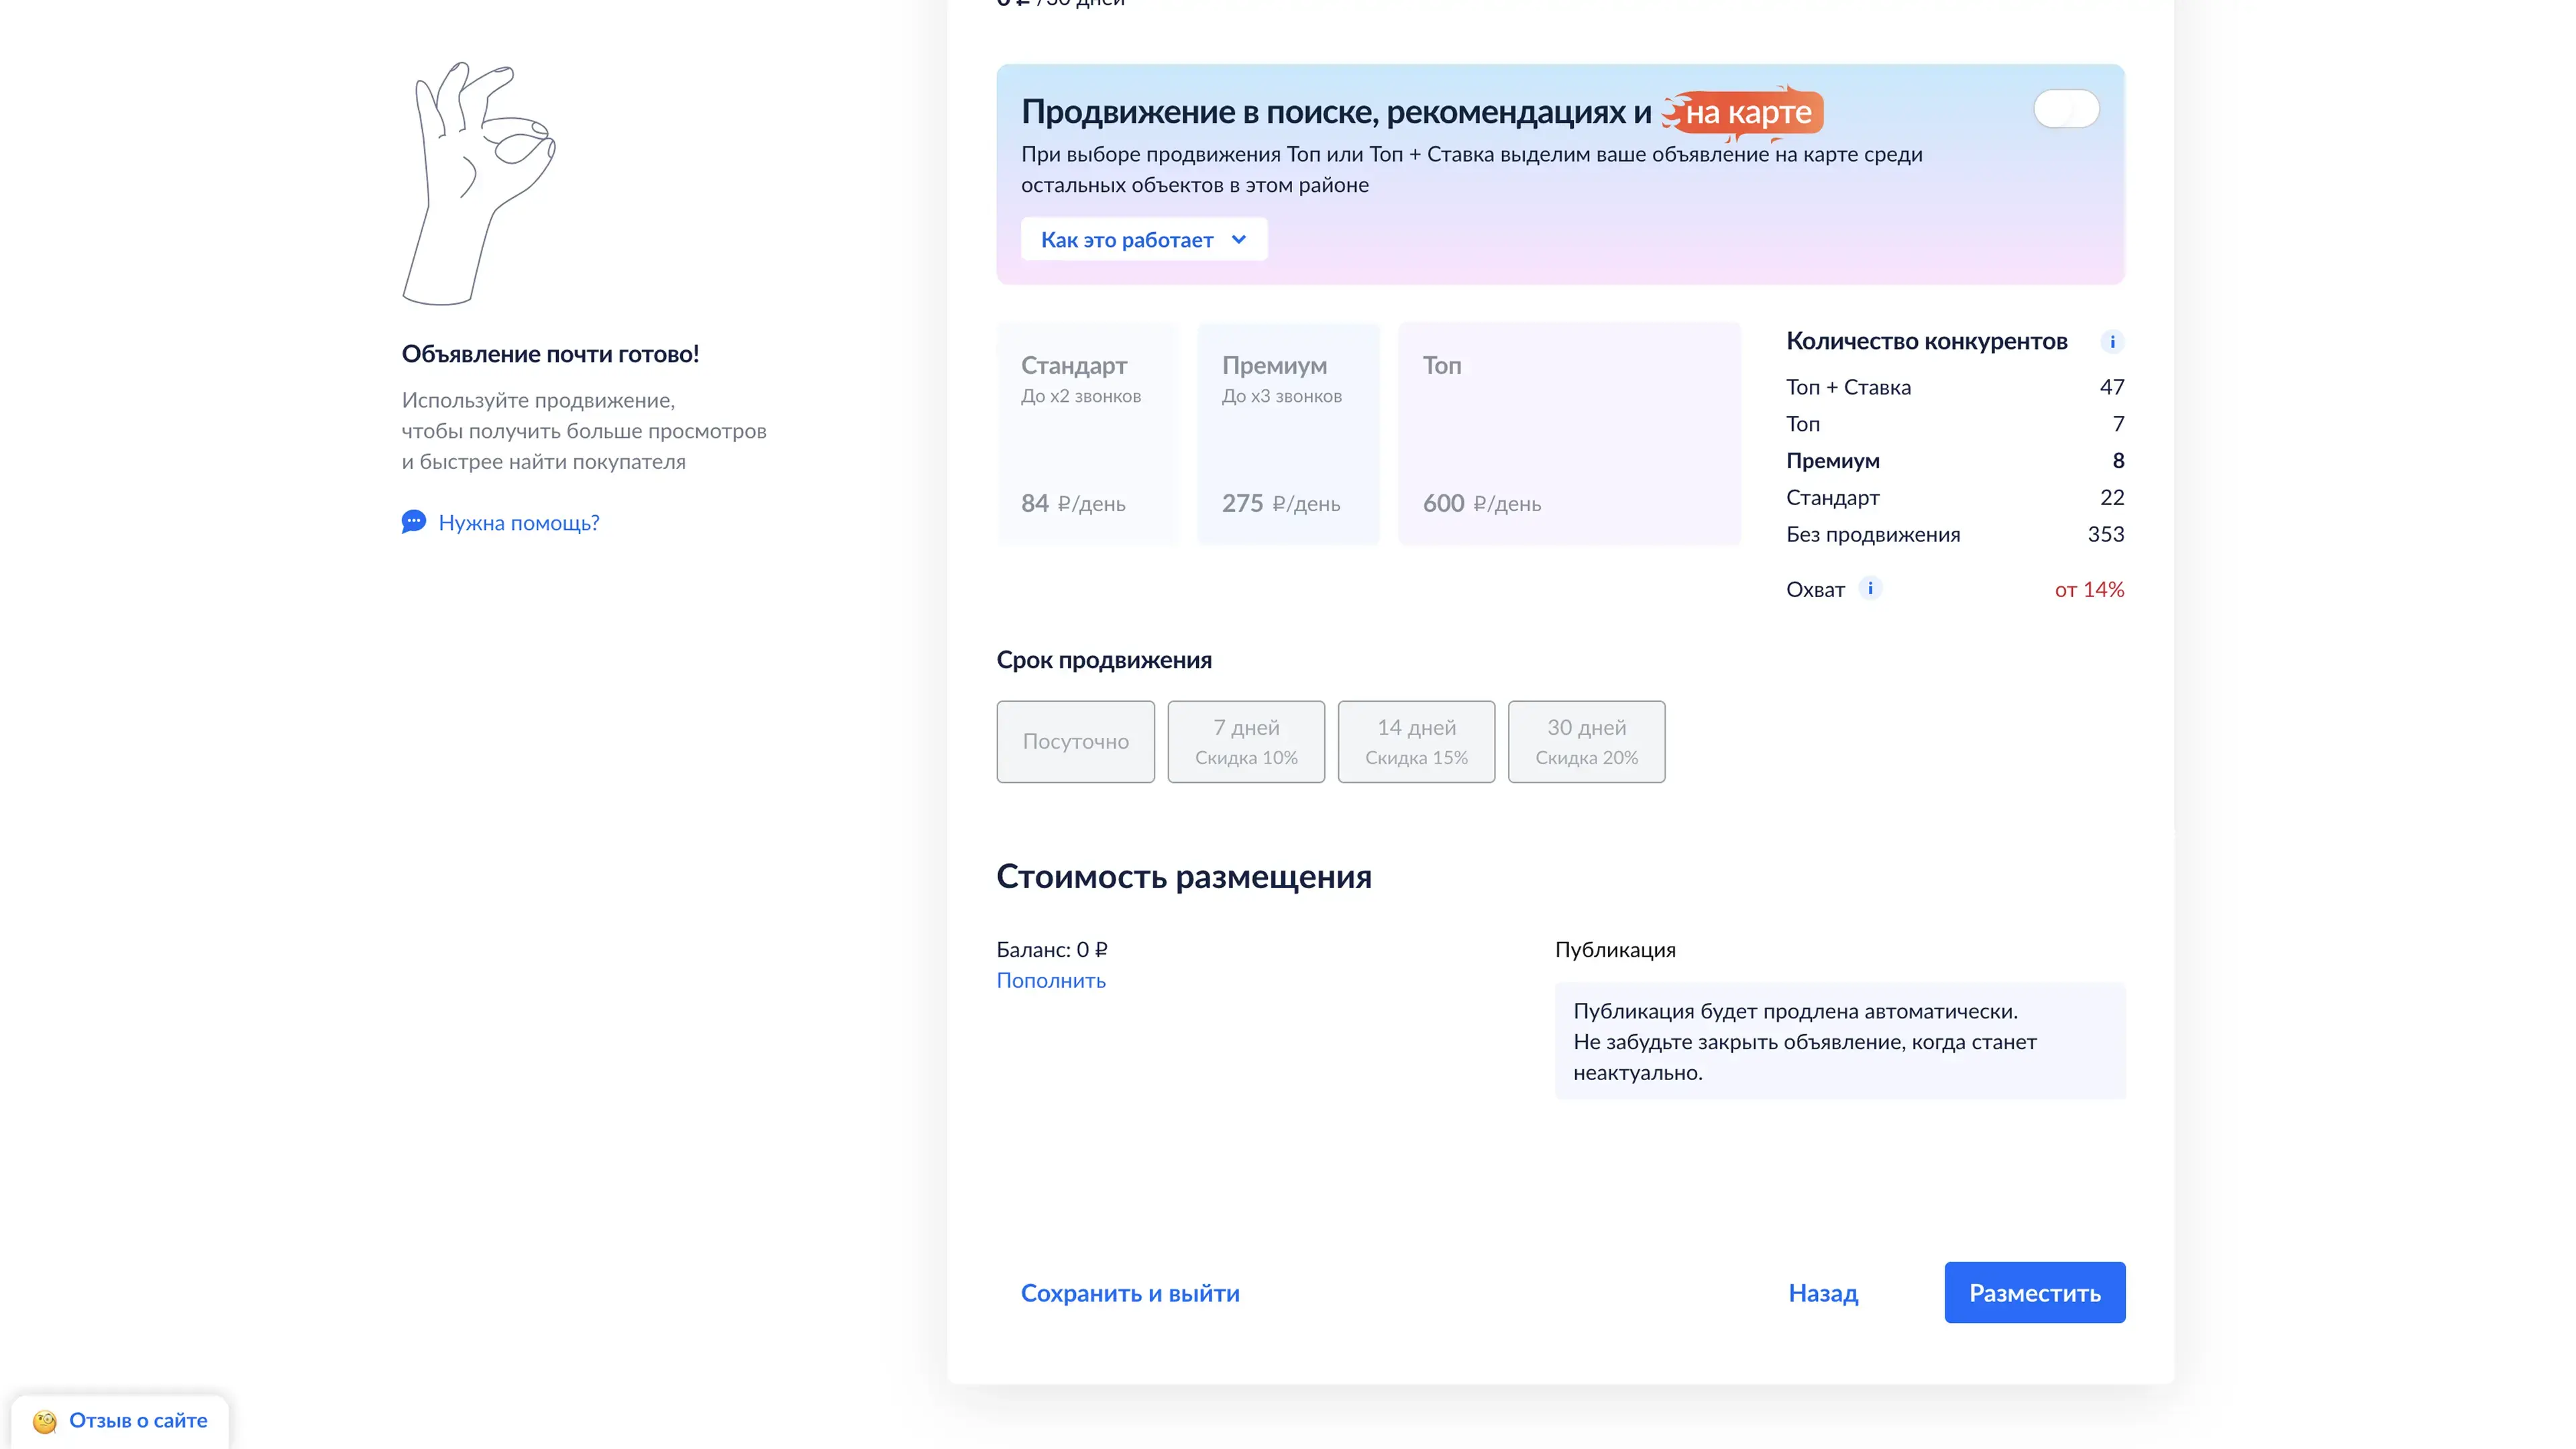Select the Посуточно promotion period
The height and width of the screenshot is (1449, 2576).
point(1075,742)
